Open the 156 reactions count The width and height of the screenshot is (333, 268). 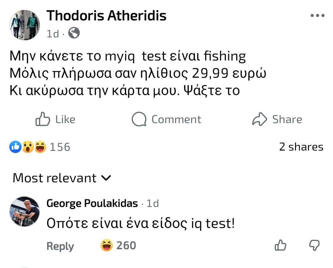(x=60, y=147)
